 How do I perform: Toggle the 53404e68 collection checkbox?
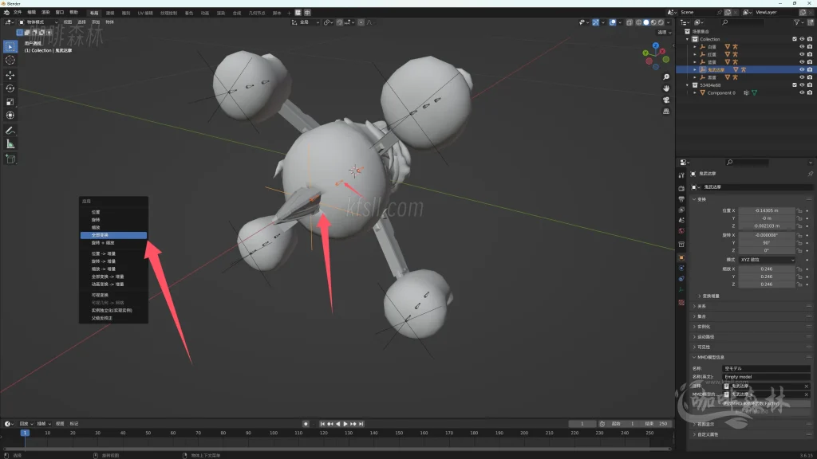795,85
